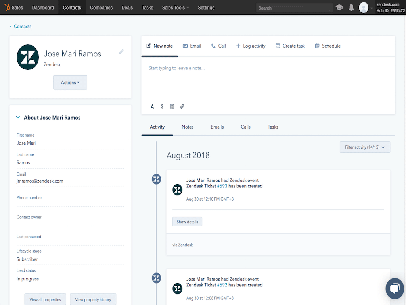Open the Create task tab
The image size is (406, 305).
coord(290,46)
